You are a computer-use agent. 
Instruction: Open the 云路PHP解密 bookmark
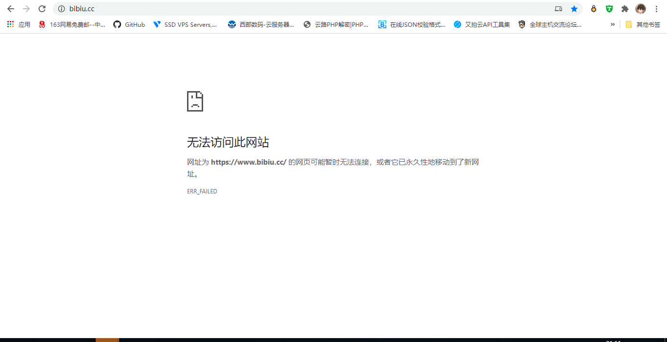tap(336, 24)
